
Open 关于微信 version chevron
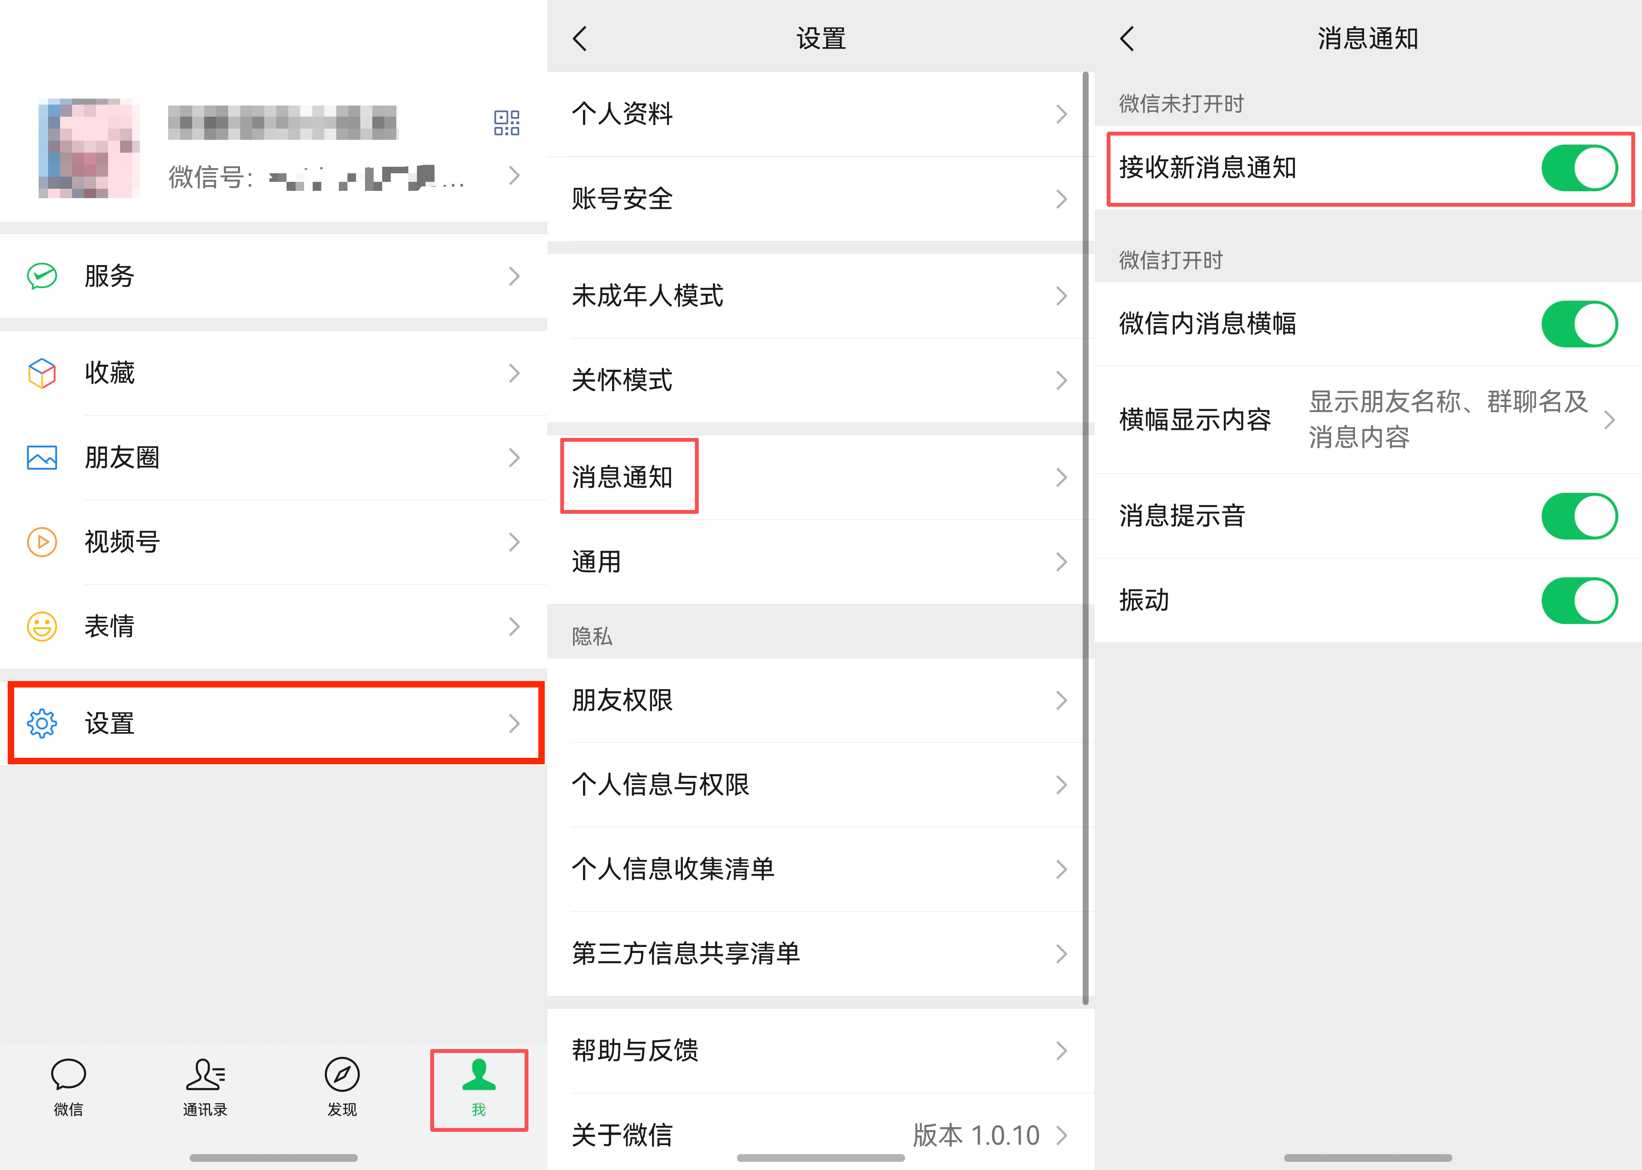point(1061,1135)
